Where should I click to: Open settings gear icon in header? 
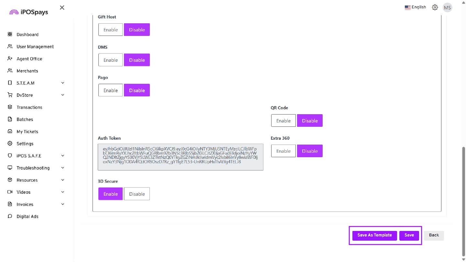pos(435,7)
